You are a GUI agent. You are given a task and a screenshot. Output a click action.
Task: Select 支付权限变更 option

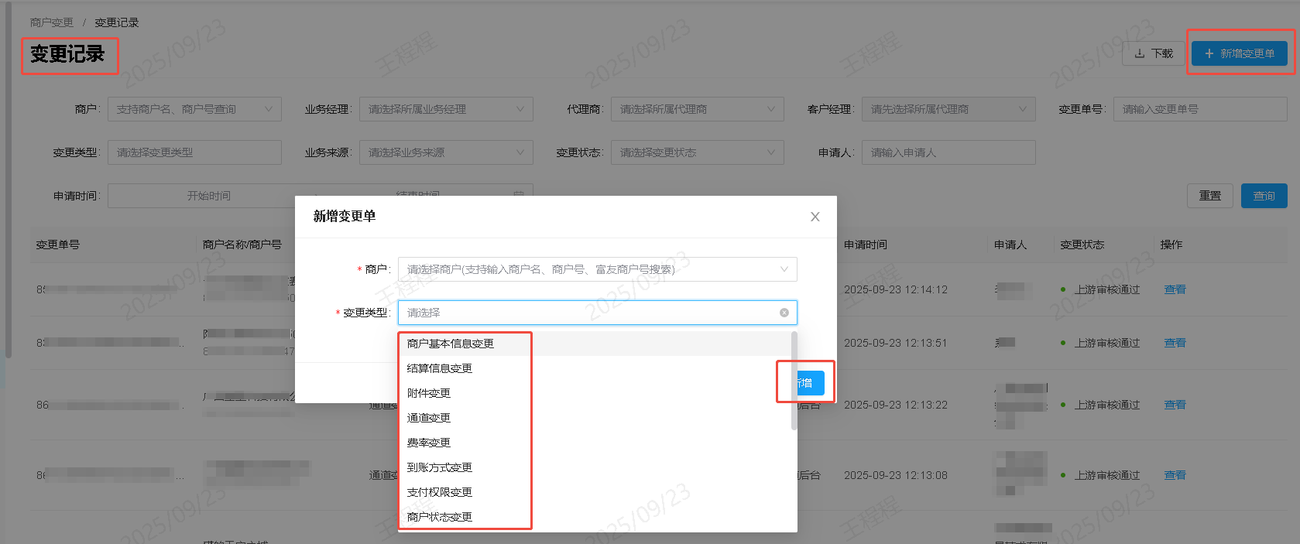coord(440,492)
